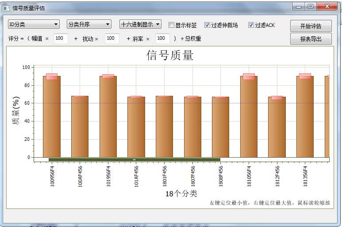Screen dimensions: 342x227
Task: Click the axis label 100956F4
Action: coord(52,176)
